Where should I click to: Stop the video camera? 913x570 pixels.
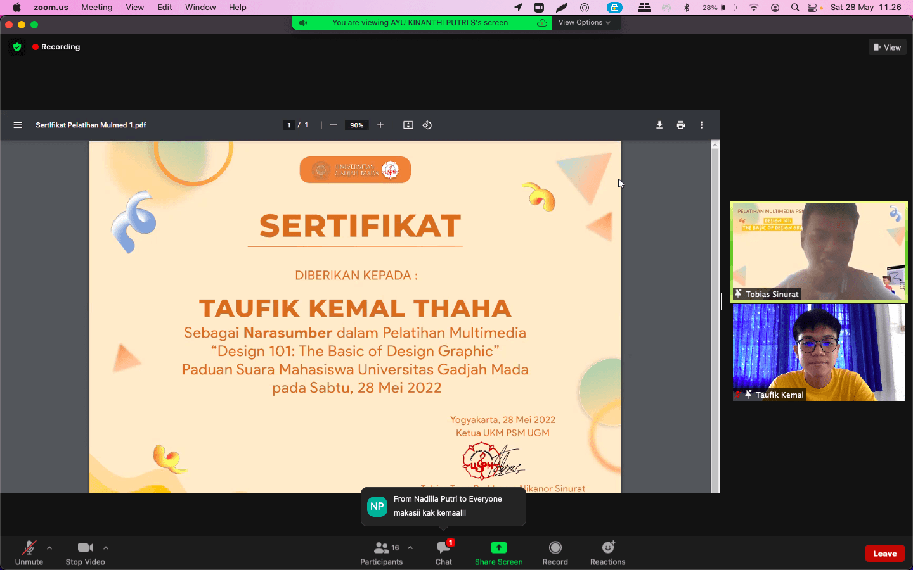pos(86,553)
